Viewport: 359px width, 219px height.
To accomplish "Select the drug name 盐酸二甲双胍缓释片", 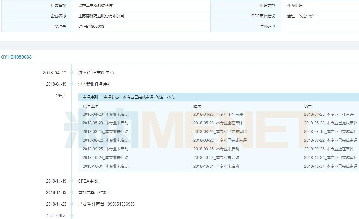I will coord(97,5).
